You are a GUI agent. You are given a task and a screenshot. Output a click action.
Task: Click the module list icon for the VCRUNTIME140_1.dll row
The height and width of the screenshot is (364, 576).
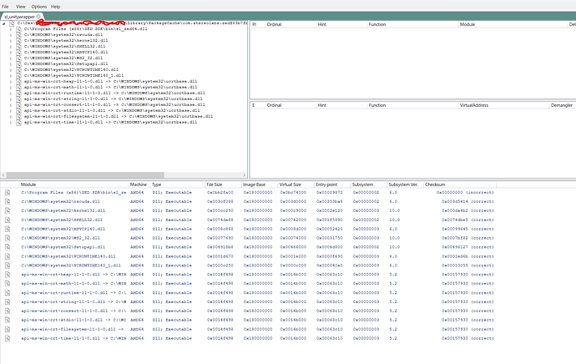[8, 265]
